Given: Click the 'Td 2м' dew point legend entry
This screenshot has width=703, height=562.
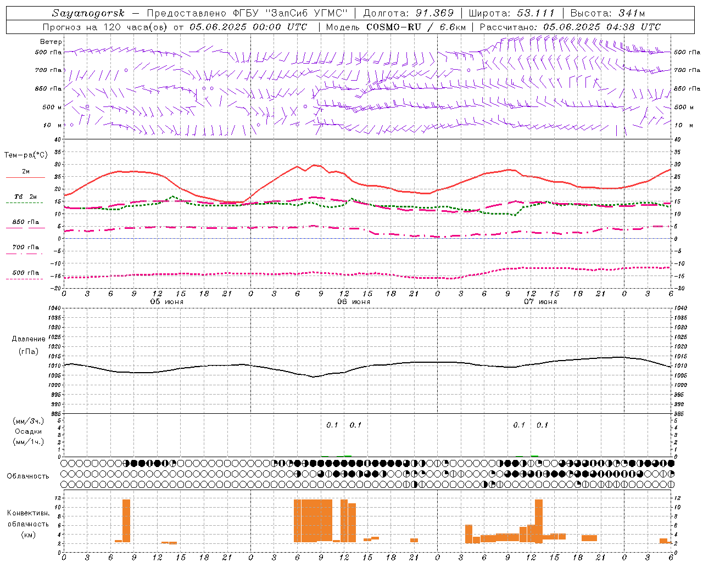Looking at the screenshot, I should (x=25, y=196).
